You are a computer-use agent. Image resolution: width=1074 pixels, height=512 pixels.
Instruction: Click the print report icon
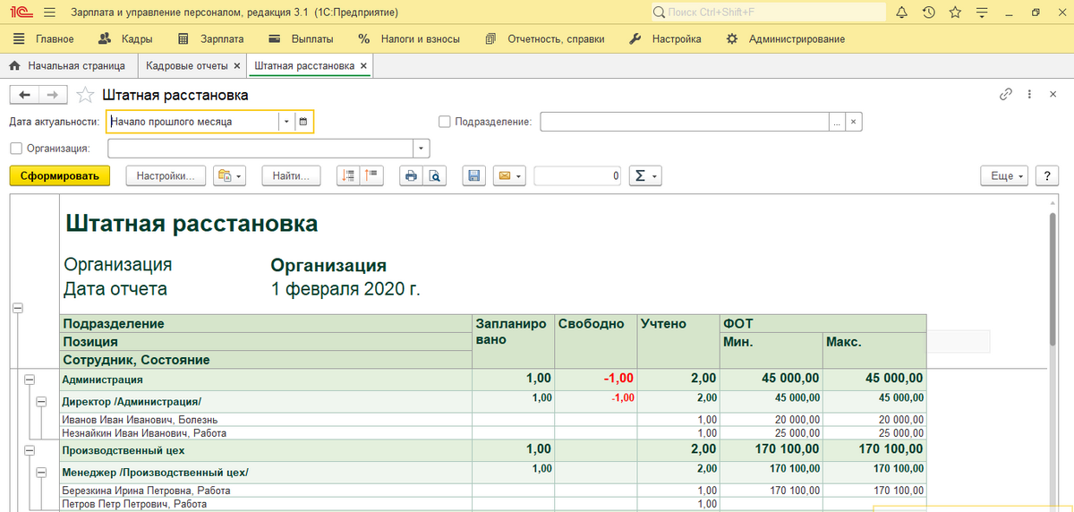tap(411, 176)
